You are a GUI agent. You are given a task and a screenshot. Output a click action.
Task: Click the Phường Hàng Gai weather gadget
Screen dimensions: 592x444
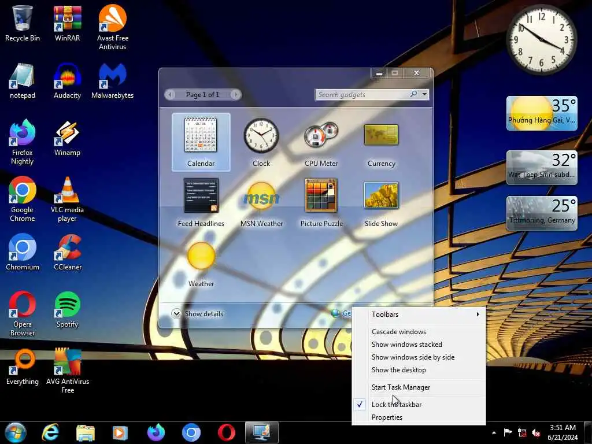click(x=542, y=113)
